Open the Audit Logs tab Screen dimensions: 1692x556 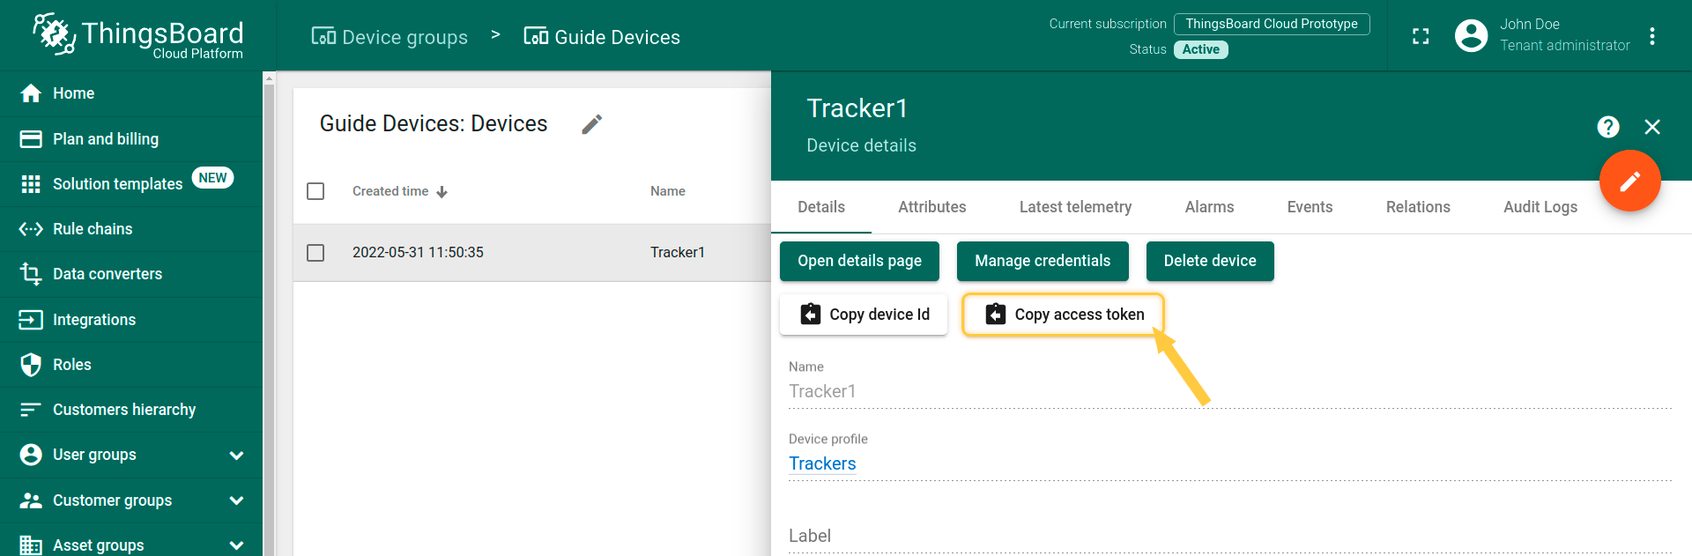click(1540, 207)
